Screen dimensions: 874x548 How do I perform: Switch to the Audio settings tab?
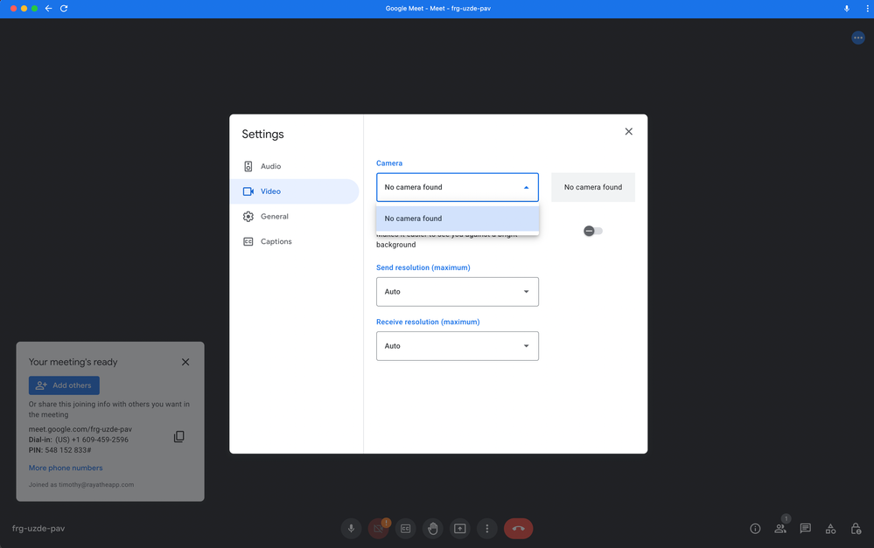pos(270,166)
